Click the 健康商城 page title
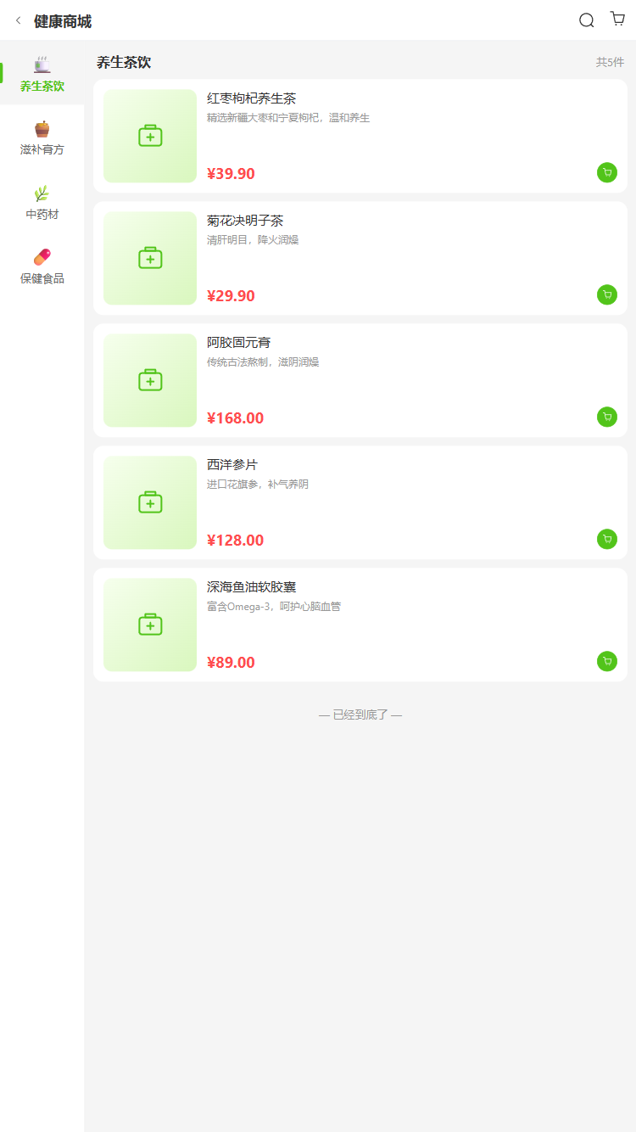This screenshot has width=636, height=1132. pyautogui.click(x=63, y=21)
